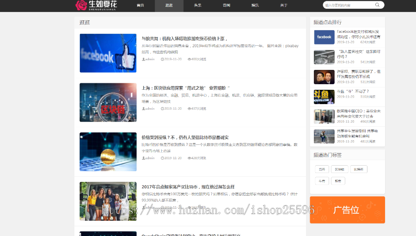Viewport: 416px width, 236px height.
Task: Click the 541次阅读 count text
Action: click(368, 62)
